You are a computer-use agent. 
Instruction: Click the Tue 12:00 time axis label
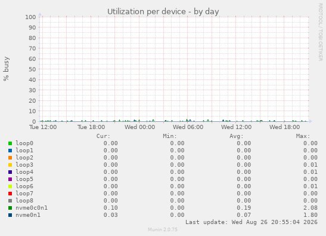[43, 127]
